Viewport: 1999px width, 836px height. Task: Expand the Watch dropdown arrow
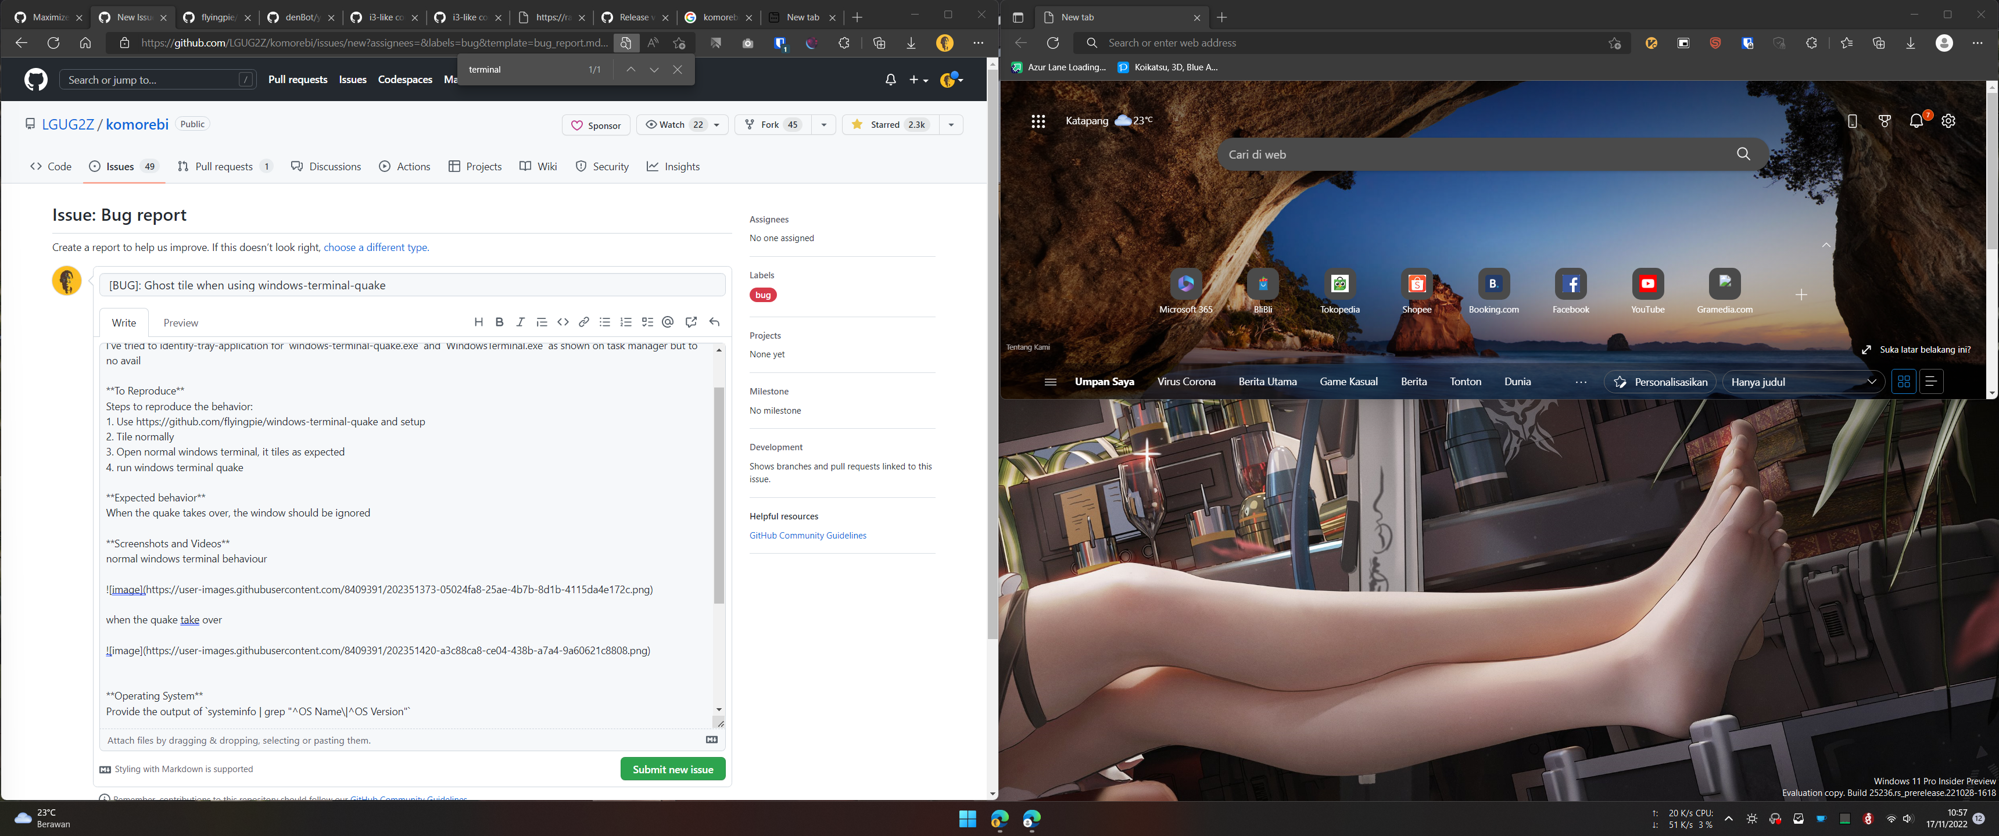pos(717,125)
